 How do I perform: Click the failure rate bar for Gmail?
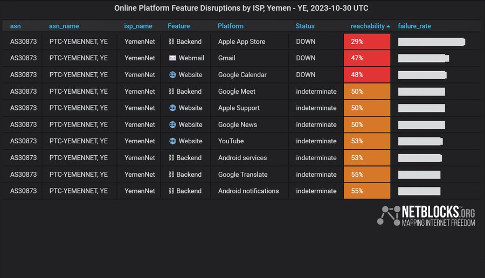(x=424, y=58)
